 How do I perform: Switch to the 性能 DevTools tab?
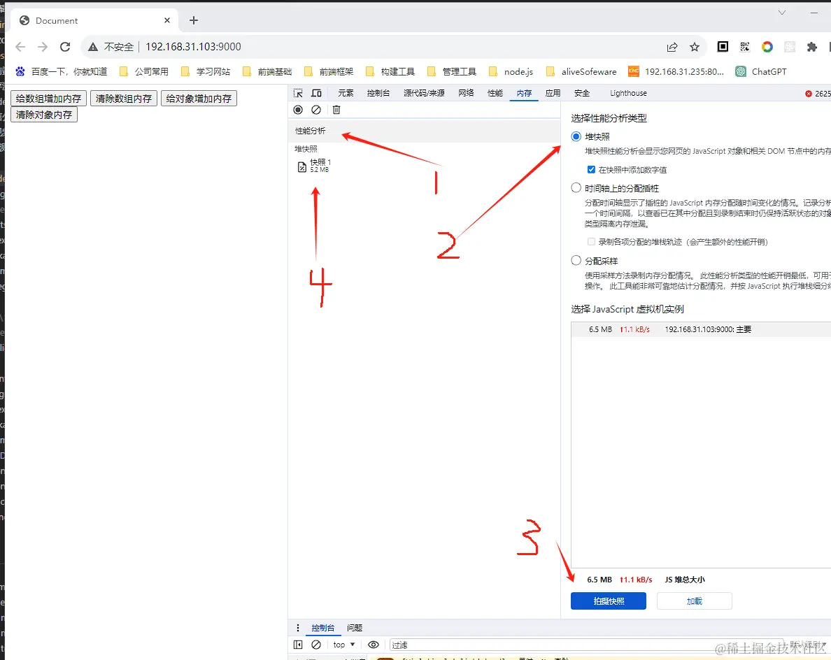click(495, 93)
